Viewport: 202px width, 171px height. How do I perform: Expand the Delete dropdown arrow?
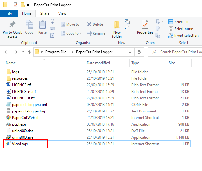[105, 24]
